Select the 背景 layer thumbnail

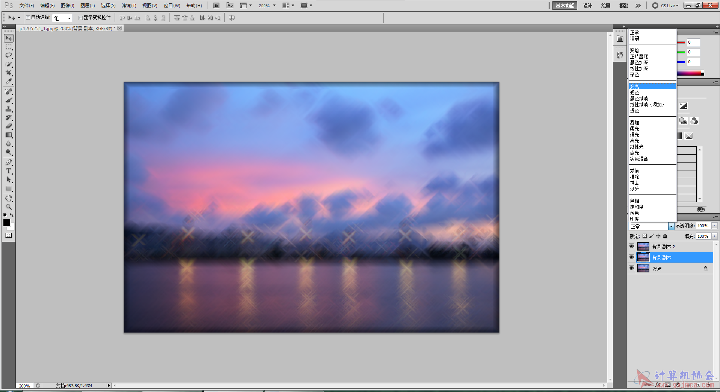[x=643, y=268]
